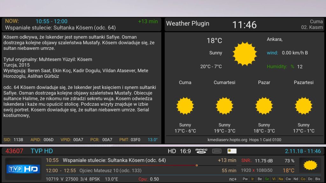The image size is (326, 183).
Task: Click the Cuma forecast sun icon
Action: (x=185, y=106)
